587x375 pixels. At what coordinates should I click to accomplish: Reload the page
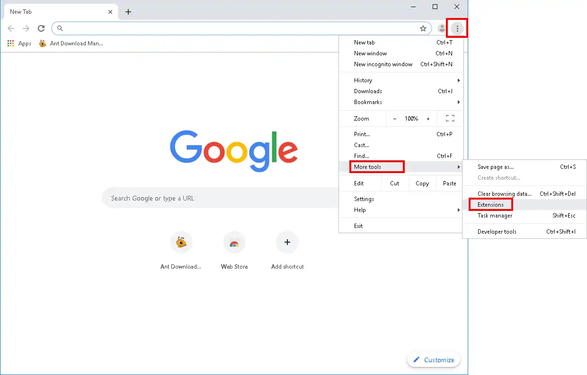click(x=41, y=28)
